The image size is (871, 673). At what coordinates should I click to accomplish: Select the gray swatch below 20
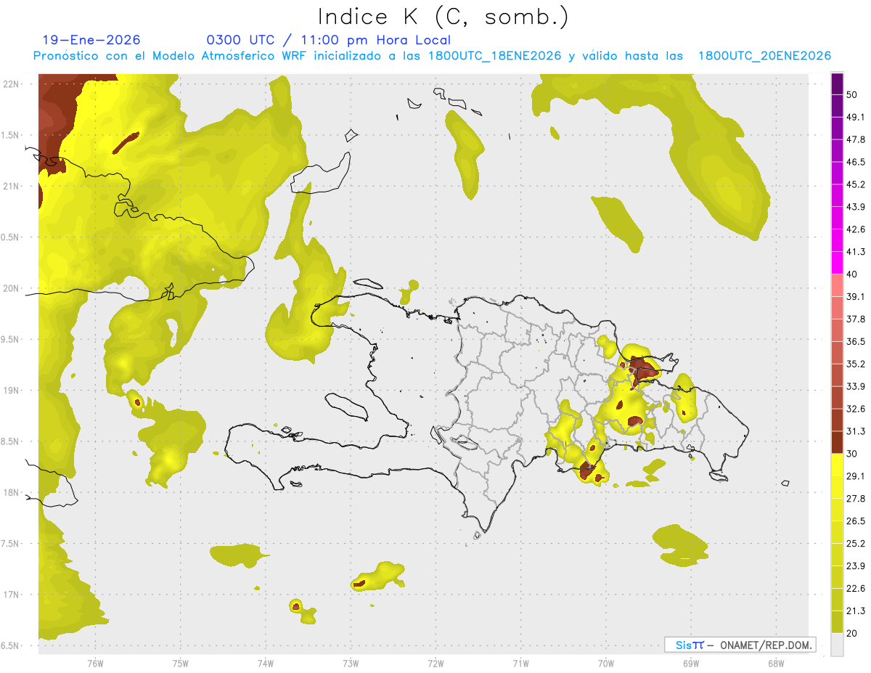click(838, 645)
